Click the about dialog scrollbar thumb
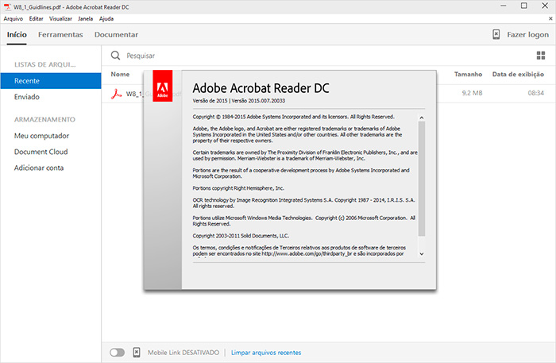This screenshot has height=363, width=556. point(422,178)
